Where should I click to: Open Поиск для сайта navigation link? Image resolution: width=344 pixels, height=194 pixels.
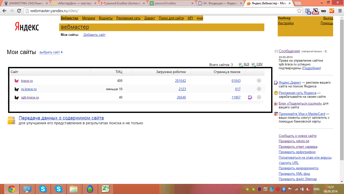click(x=171, y=18)
